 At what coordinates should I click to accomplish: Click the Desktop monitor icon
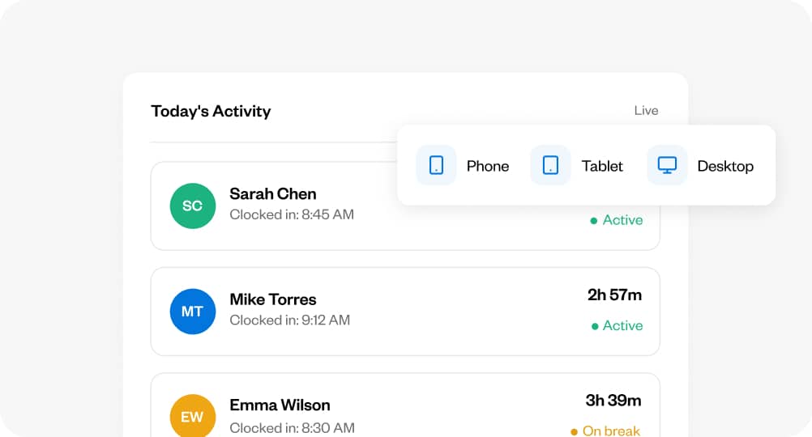tap(667, 166)
